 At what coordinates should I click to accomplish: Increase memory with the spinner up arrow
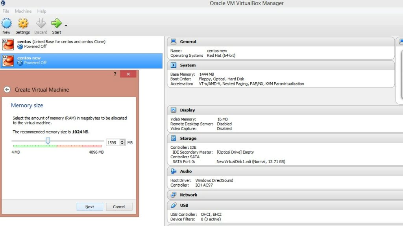122,141
